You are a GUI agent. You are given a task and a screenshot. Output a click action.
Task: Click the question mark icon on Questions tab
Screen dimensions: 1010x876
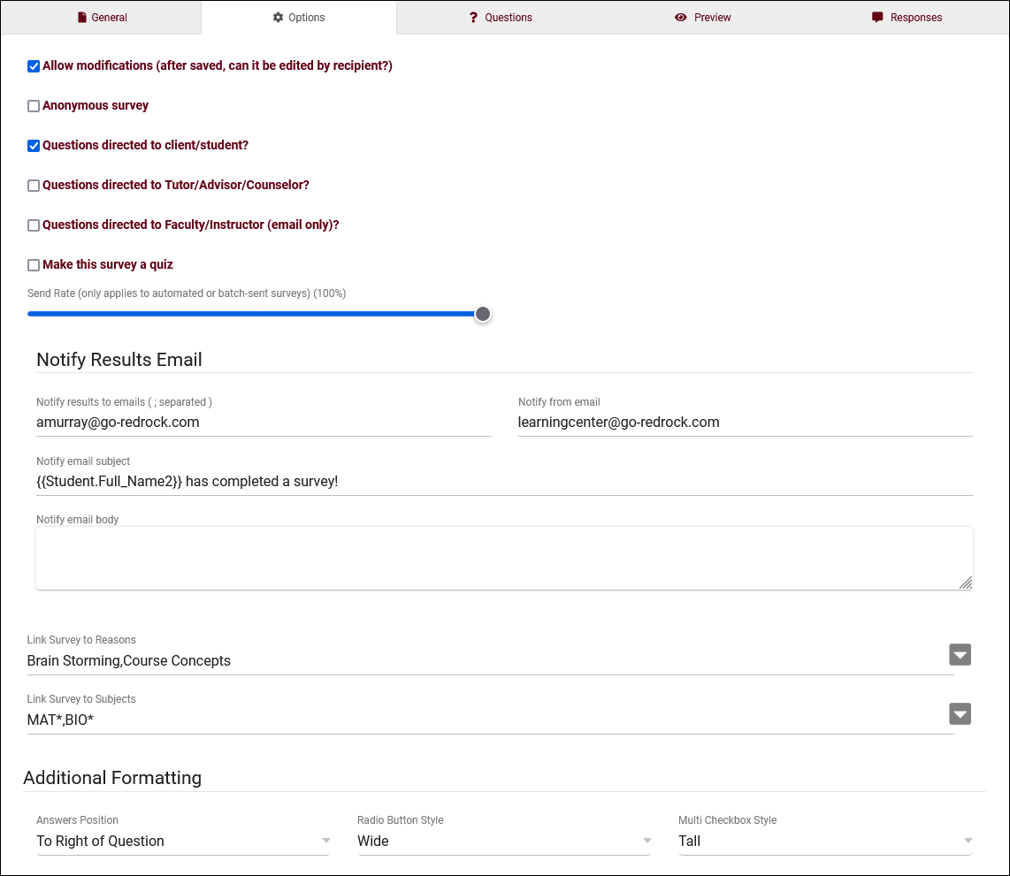(473, 18)
